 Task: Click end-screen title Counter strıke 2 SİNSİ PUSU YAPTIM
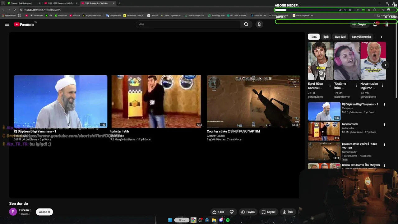(233, 131)
